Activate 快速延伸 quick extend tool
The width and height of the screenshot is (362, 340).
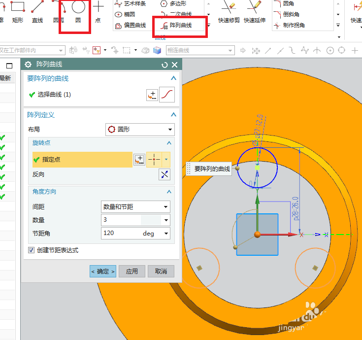point(255,12)
